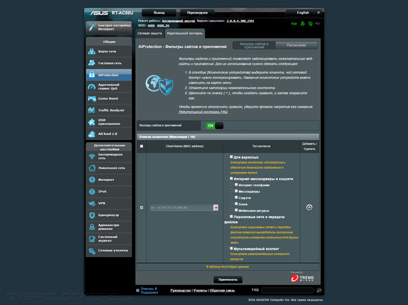408x305 pixels.
Task: Open the Administration (Администрирование) icon
Action: pos(92,227)
